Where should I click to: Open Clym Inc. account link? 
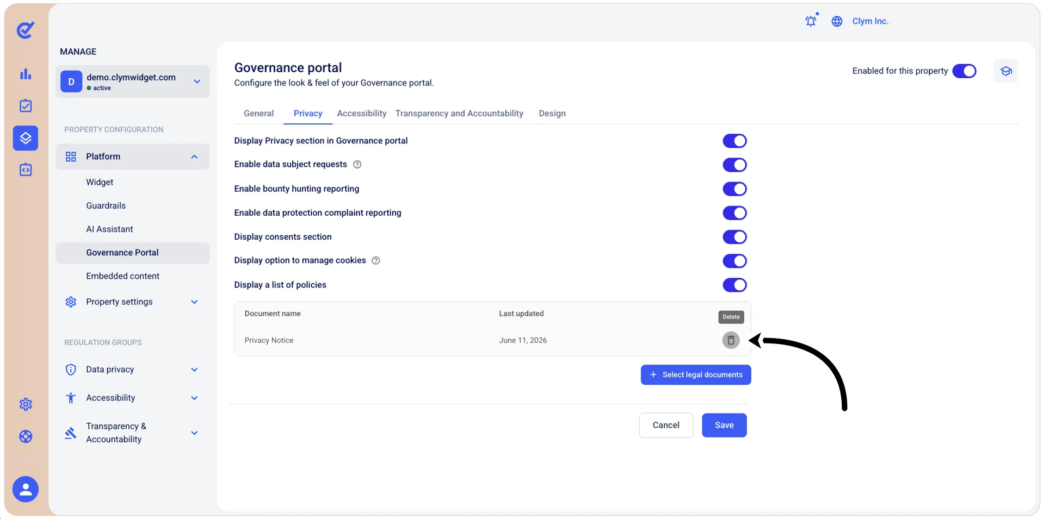pos(870,21)
